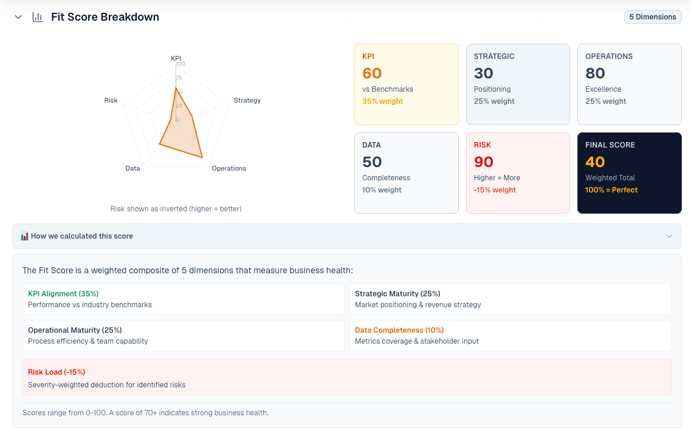Viewport: 691px width, 439px height.
Task: Click the STRATEGIC Positioning card
Action: click(518, 84)
